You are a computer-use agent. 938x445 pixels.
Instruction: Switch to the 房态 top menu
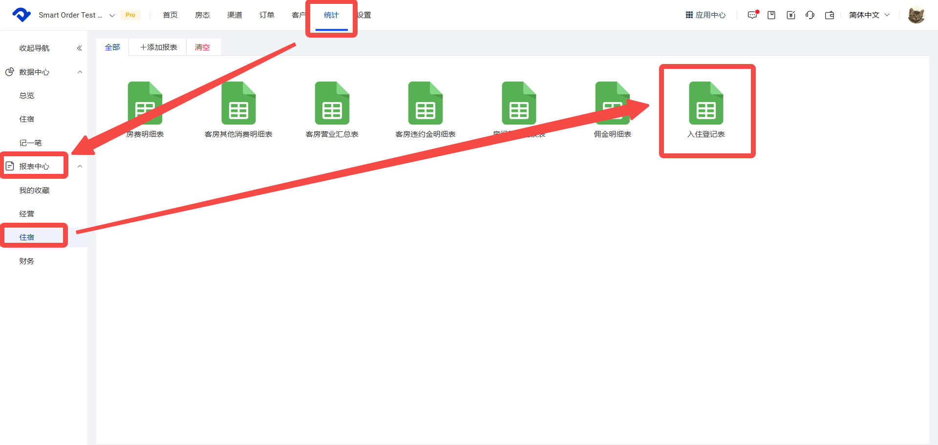[202, 15]
